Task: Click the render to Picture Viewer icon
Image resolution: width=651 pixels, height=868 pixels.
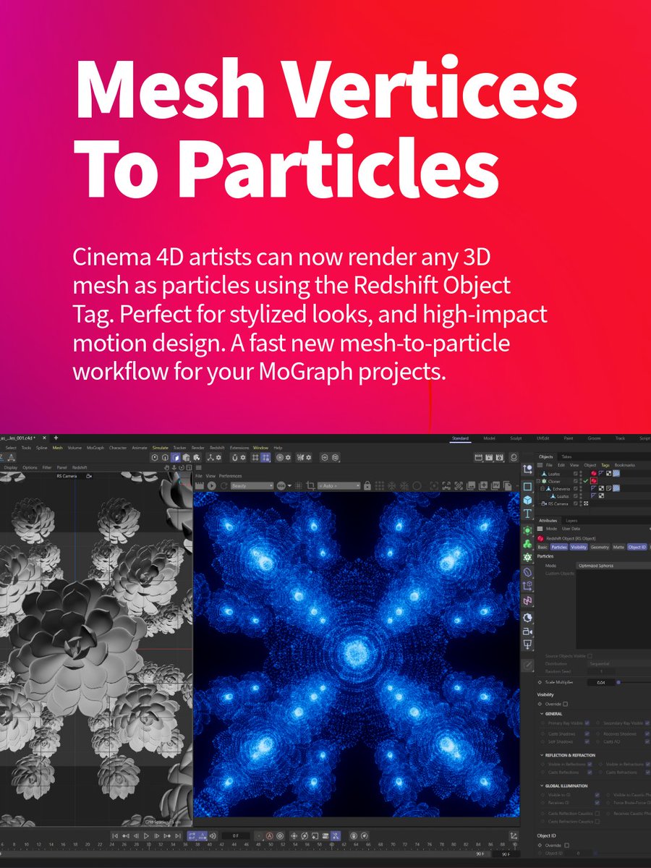Action: 489,457
